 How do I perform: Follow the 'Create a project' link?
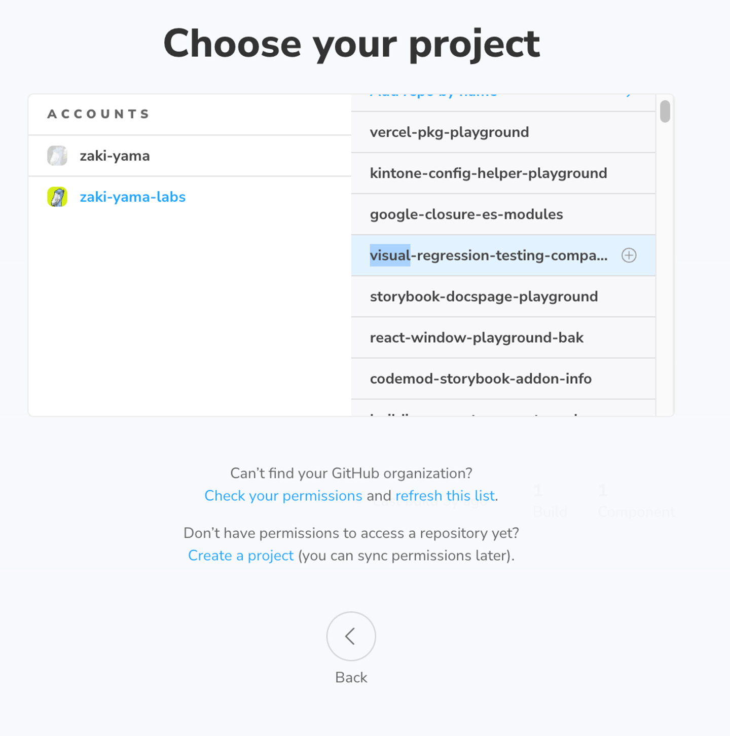click(x=241, y=556)
